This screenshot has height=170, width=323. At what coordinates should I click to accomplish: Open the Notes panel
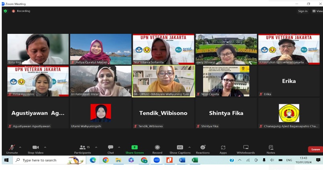click(x=271, y=148)
